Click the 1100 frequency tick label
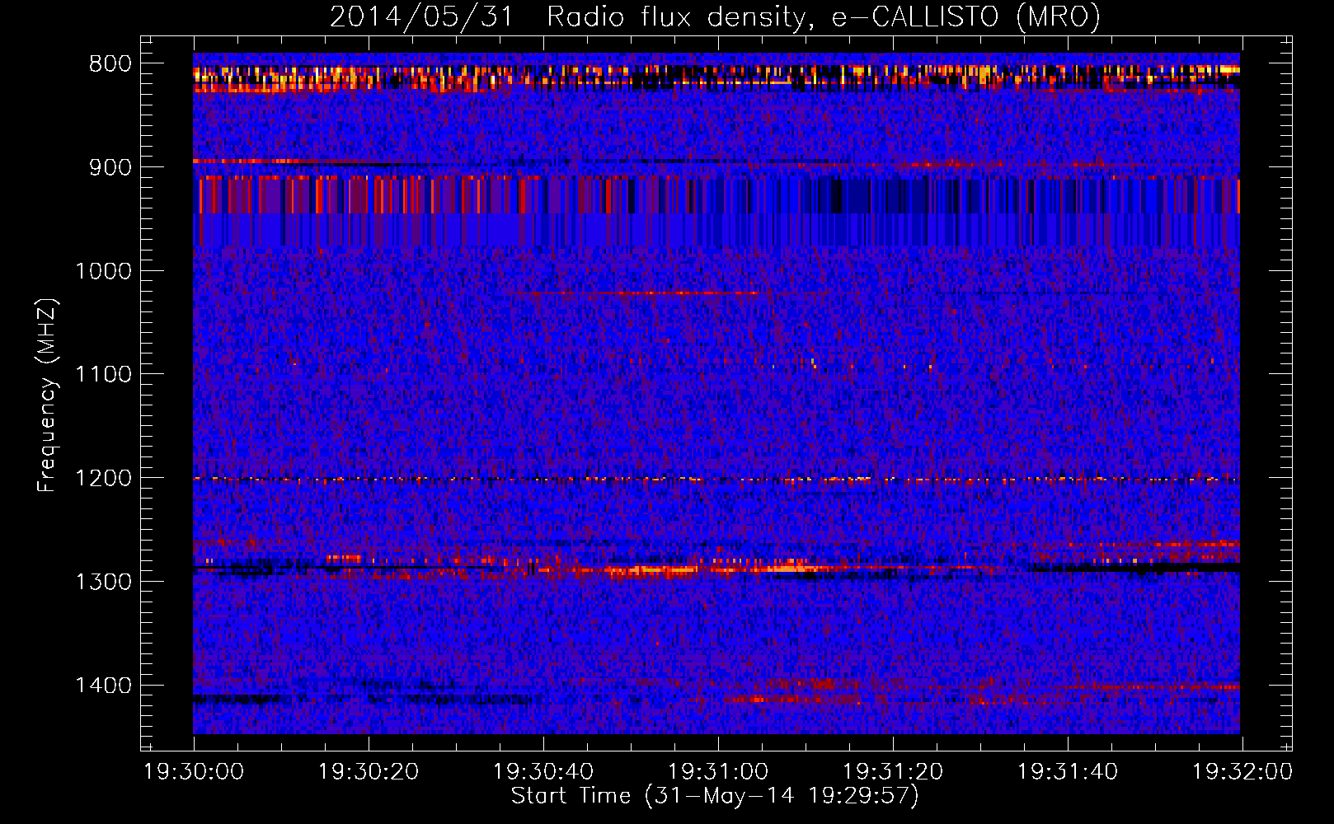Image resolution: width=1334 pixels, height=824 pixels. pyautogui.click(x=103, y=375)
